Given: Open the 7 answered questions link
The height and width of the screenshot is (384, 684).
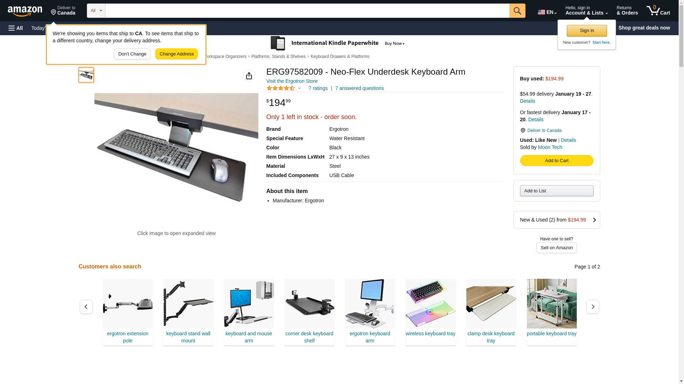Looking at the screenshot, I should [359, 88].
